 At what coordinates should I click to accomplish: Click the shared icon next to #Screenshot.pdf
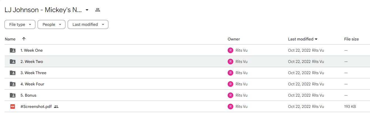click(x=56, y=107)
